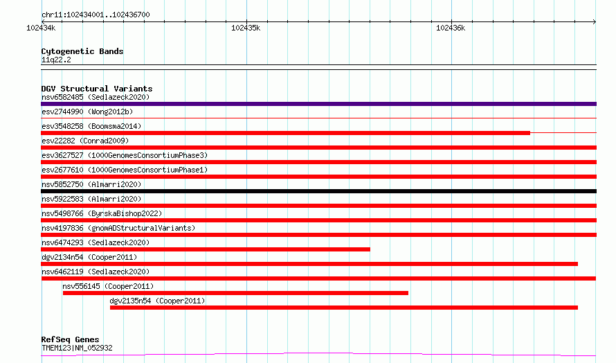Open esv2744990 (Wong2012b) variant label
The image size is (616, 363).
[87, 112]
